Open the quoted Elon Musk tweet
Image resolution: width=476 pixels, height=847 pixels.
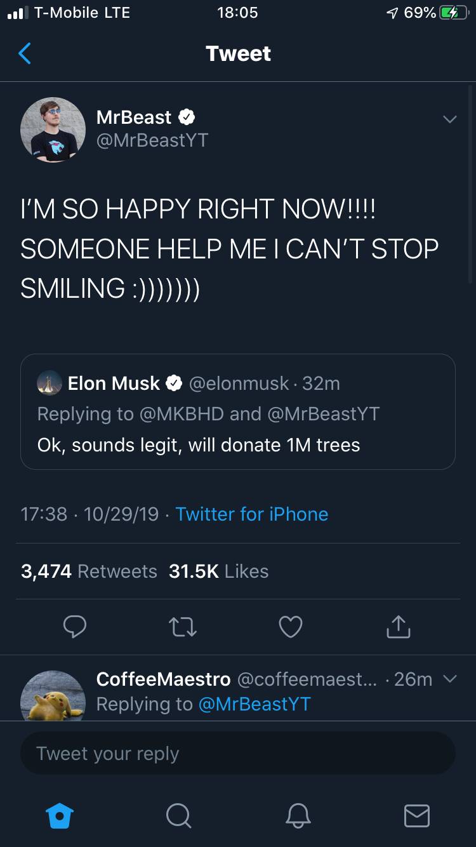[237, 411]
